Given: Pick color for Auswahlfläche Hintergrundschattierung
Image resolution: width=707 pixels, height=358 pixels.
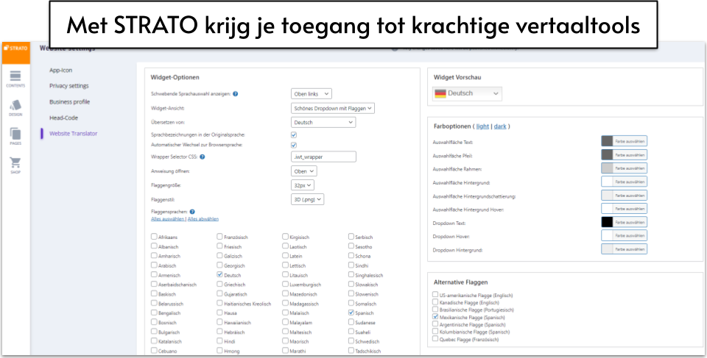Looking at the screenshot, I should click(624, 196).
